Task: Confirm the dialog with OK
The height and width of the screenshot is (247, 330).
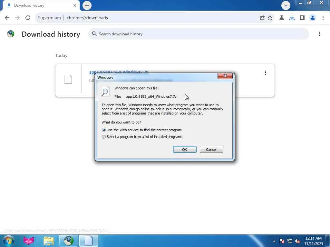Action: (185, 150)
